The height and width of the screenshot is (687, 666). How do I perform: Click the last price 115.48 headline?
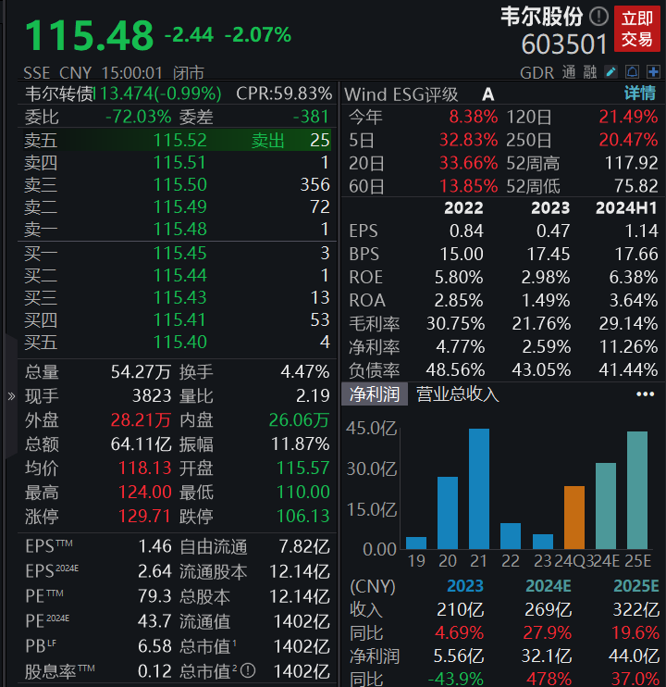tap(90, 35)
